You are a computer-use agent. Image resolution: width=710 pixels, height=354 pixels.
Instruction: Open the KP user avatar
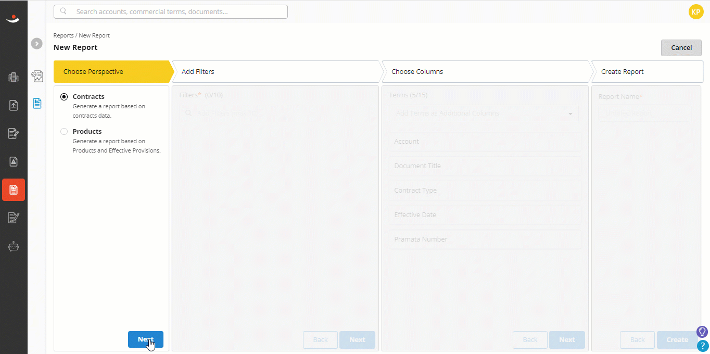point(696,11)
